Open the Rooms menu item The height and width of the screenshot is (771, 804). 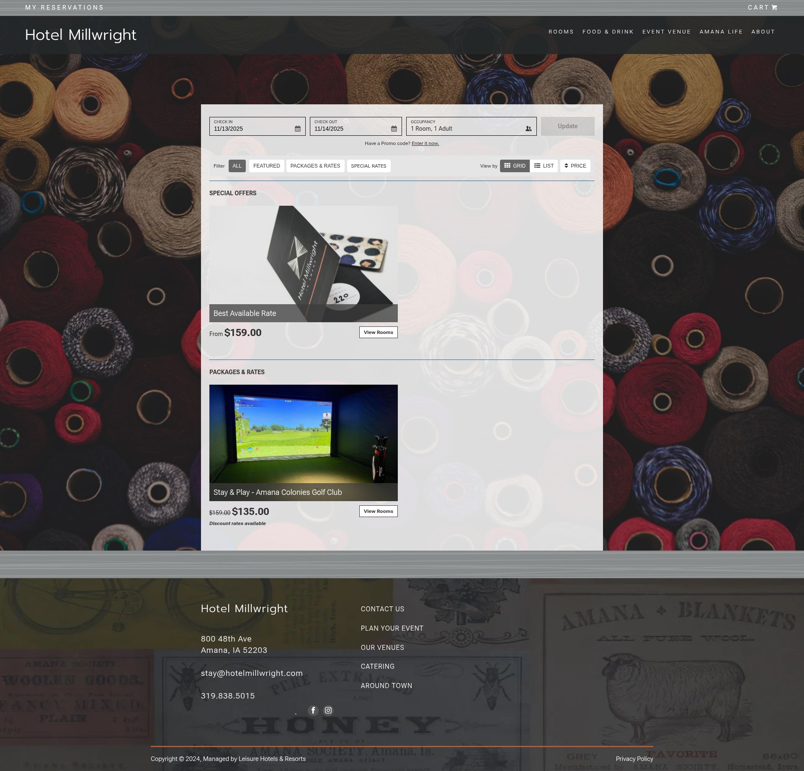(561, 32)
